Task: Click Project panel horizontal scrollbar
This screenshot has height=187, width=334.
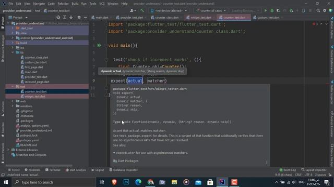Action: (x=39, y=165)
